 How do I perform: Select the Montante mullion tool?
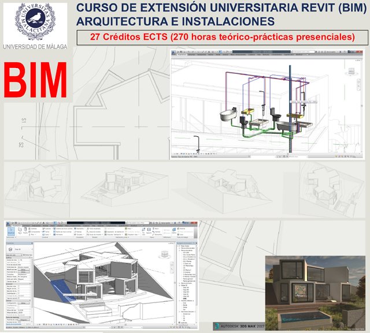(58, 234)
